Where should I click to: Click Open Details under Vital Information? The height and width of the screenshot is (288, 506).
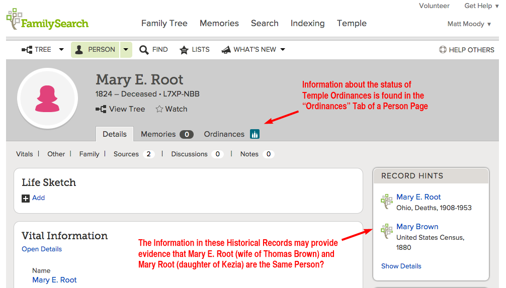point(42,249)
